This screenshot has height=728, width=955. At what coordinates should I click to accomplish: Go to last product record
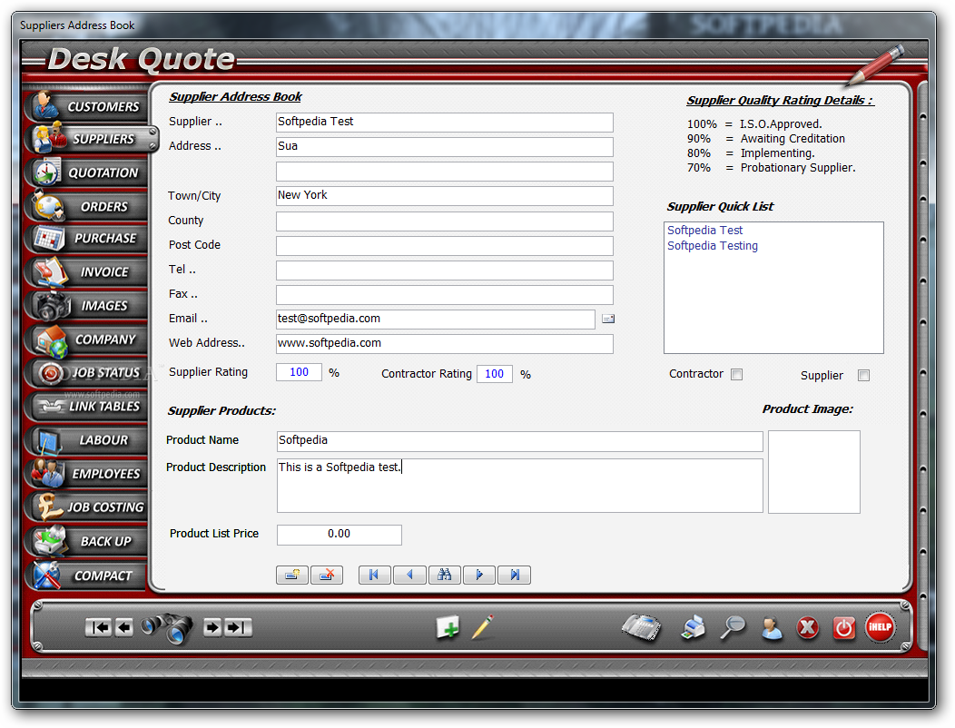(x=514, y=575)
